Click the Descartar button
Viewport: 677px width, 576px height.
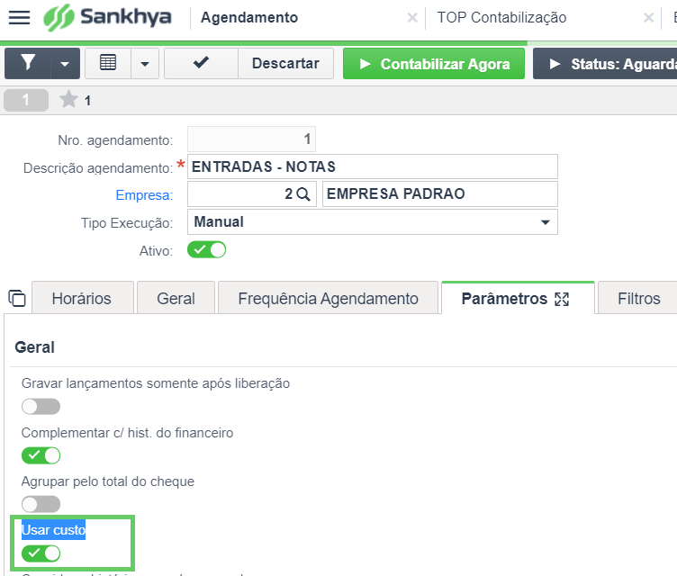point(285,64)
